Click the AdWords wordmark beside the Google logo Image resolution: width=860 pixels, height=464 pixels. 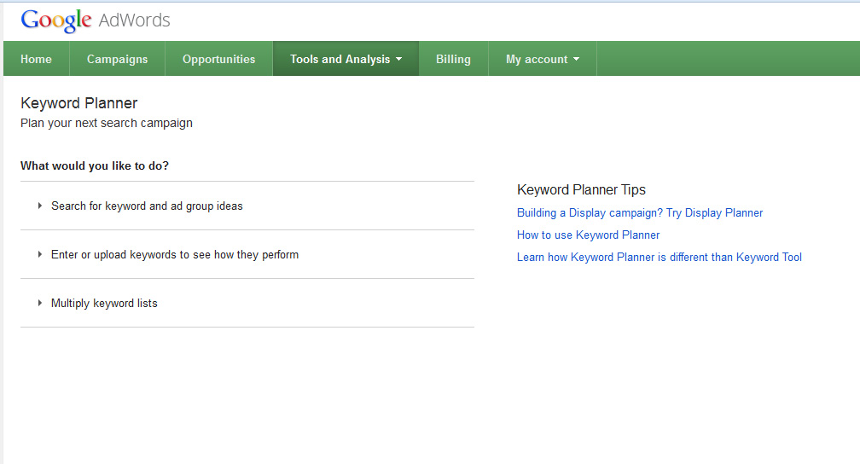pyautogui.click(x=135, y=20)
